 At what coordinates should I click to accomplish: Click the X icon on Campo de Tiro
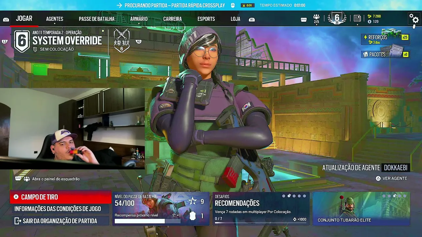point(16,197)
